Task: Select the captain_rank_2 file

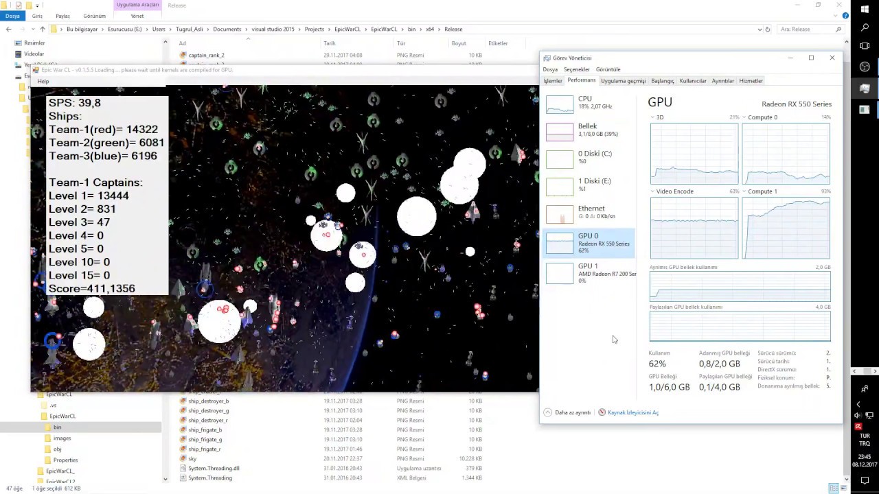Action: point(206,55)
